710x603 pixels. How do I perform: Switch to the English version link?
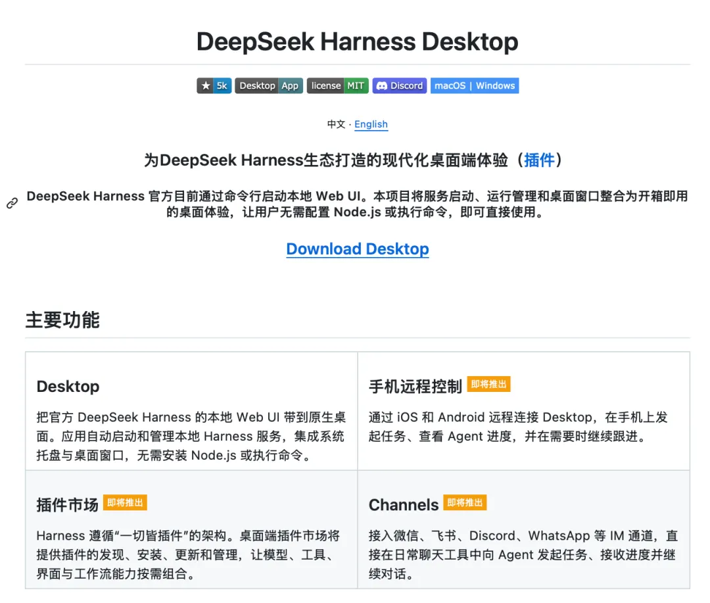[371, 124]
